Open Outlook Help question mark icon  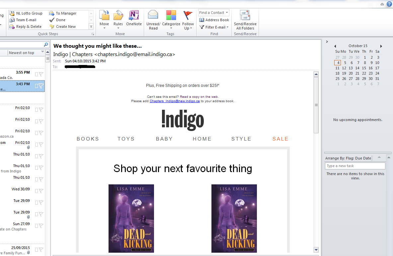tap(389, 4)
